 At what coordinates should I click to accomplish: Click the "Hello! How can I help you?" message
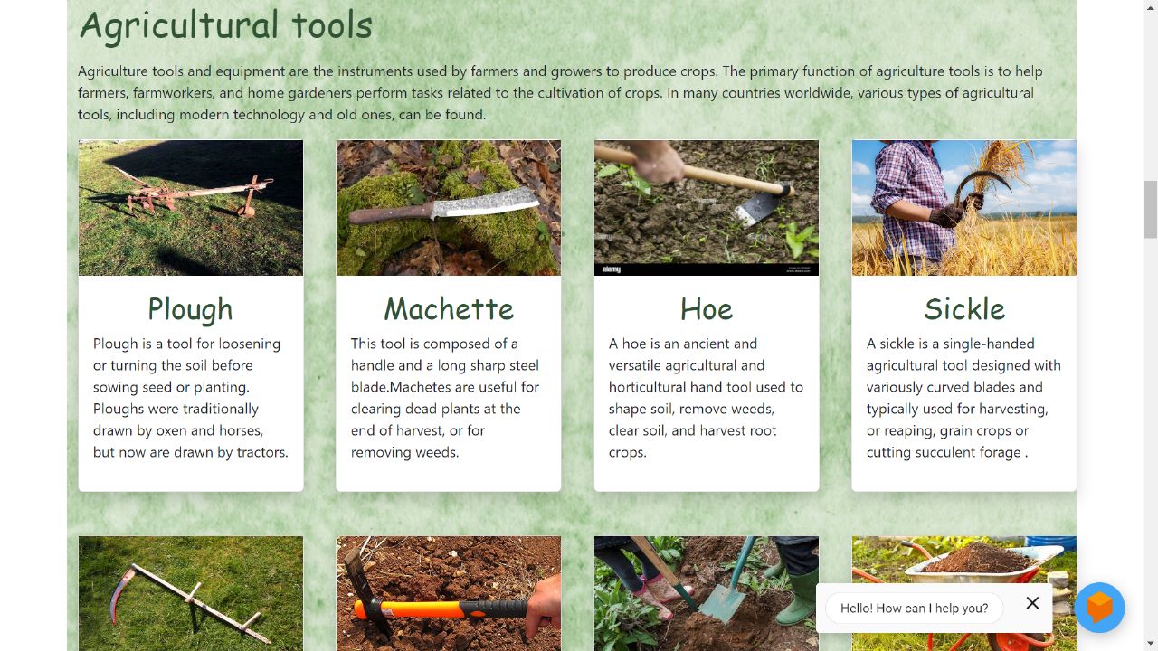point(913,608)
